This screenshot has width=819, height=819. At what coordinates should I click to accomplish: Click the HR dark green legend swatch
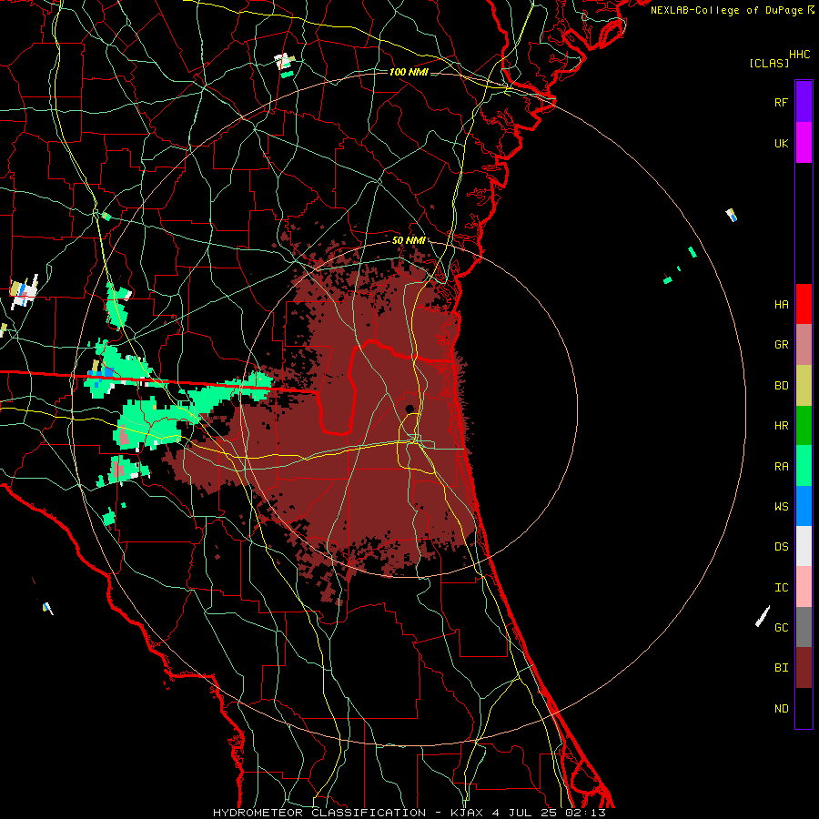[x=804, y=425]
